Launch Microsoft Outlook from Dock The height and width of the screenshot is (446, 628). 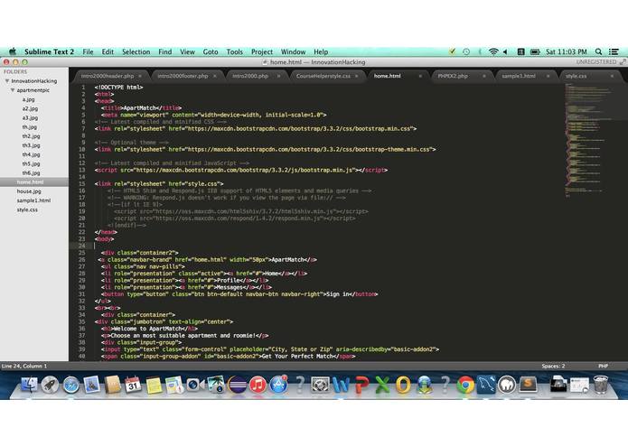[403, 385]
